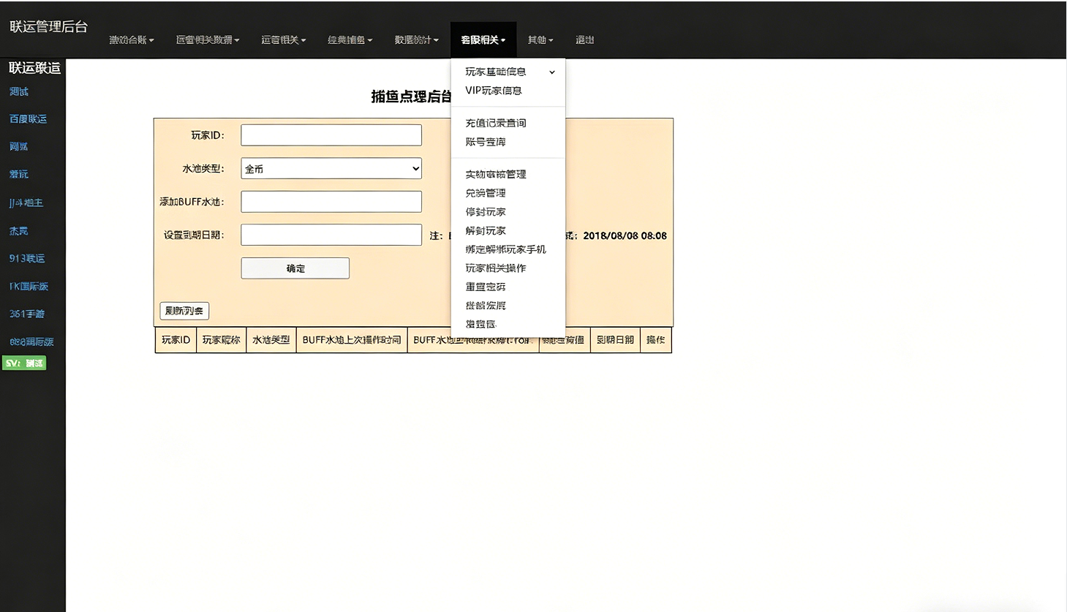Screen dimensions: 1067x612
Task: Click the 退出 logout option
Action: click(584, 39)
